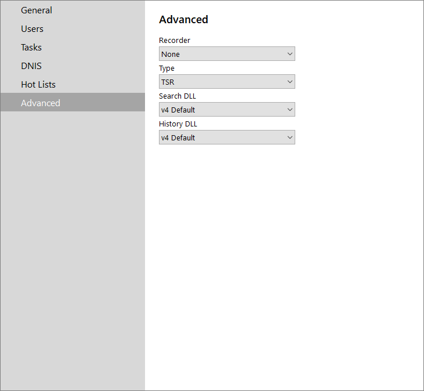The width and height of the screenshot is (424, 391).
Task: Switch to the Tasks section
Action: (x=73, y=48)
